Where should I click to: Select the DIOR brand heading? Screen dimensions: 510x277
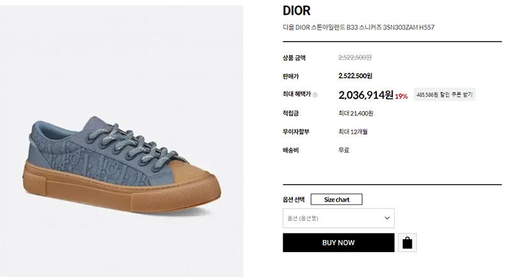pyautogui.click(x=296, y=11)
